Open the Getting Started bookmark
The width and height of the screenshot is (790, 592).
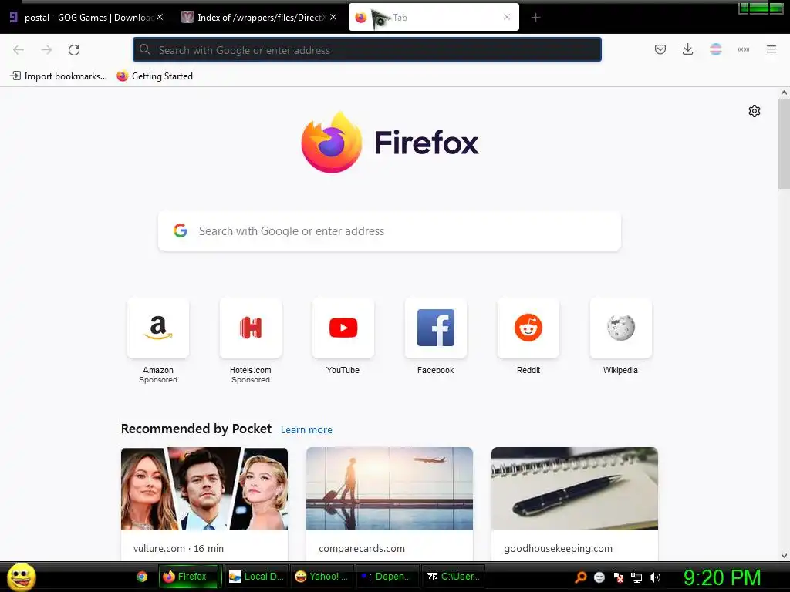coord(154,76)
